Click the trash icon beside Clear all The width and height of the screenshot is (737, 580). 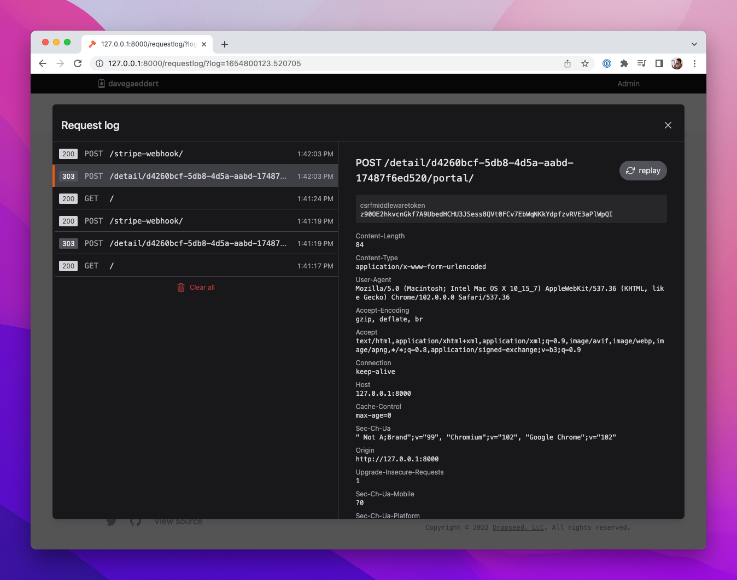click(181, 287)
